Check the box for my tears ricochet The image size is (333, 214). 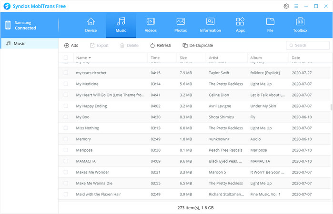point(66,73)
